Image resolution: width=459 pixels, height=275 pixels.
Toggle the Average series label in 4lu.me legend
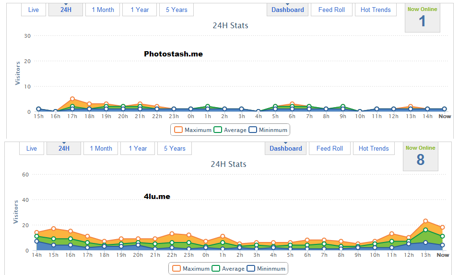click(x=233, y=269)
